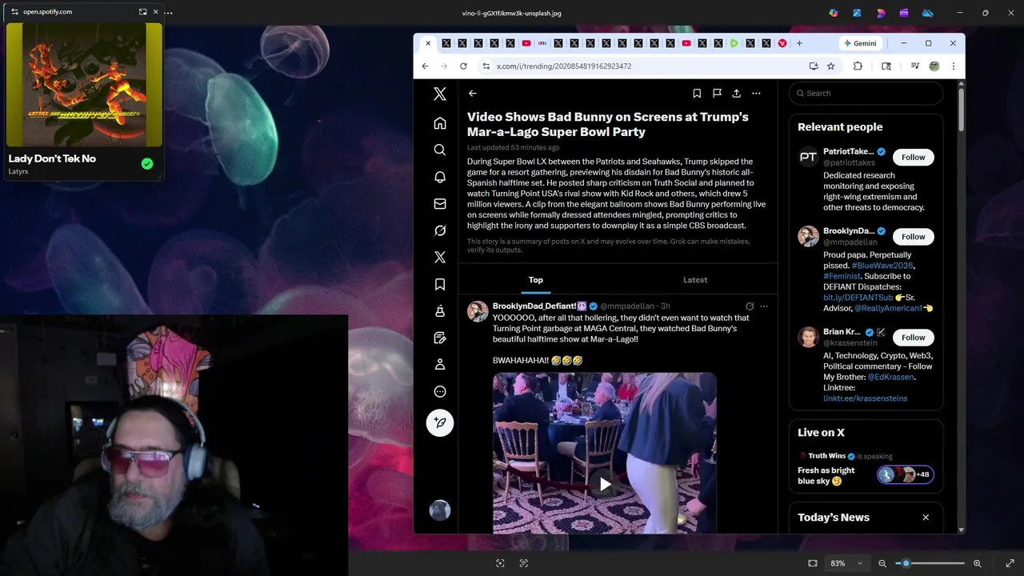Enter full screen in Photos
This screenshot has height=576, width=1024.
[x=1010, y=563]
